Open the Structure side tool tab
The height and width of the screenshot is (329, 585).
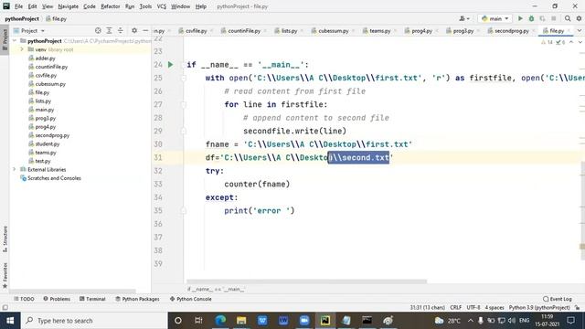(x=5, y=239)
